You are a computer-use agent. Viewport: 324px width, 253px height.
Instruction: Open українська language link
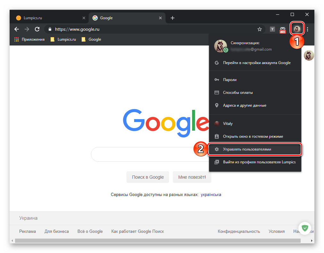(x=211, y=194)
